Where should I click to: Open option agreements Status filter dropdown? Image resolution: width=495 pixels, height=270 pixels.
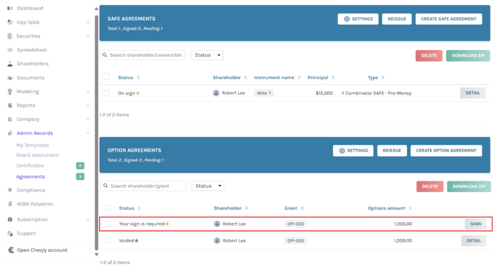pos(208,186)
